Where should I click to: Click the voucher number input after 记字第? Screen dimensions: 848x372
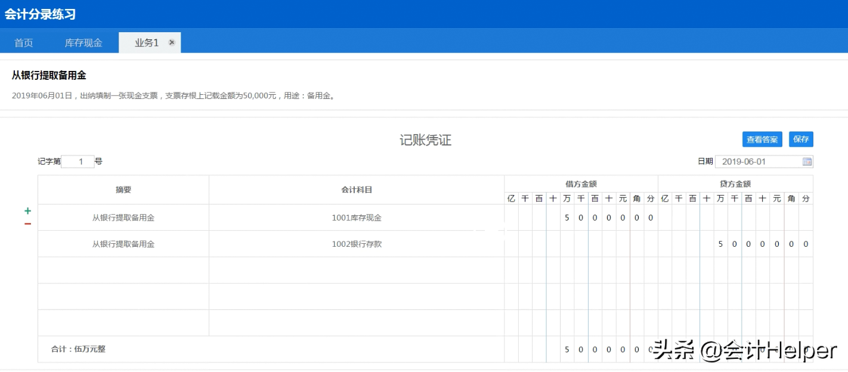[x=78, y=161]
